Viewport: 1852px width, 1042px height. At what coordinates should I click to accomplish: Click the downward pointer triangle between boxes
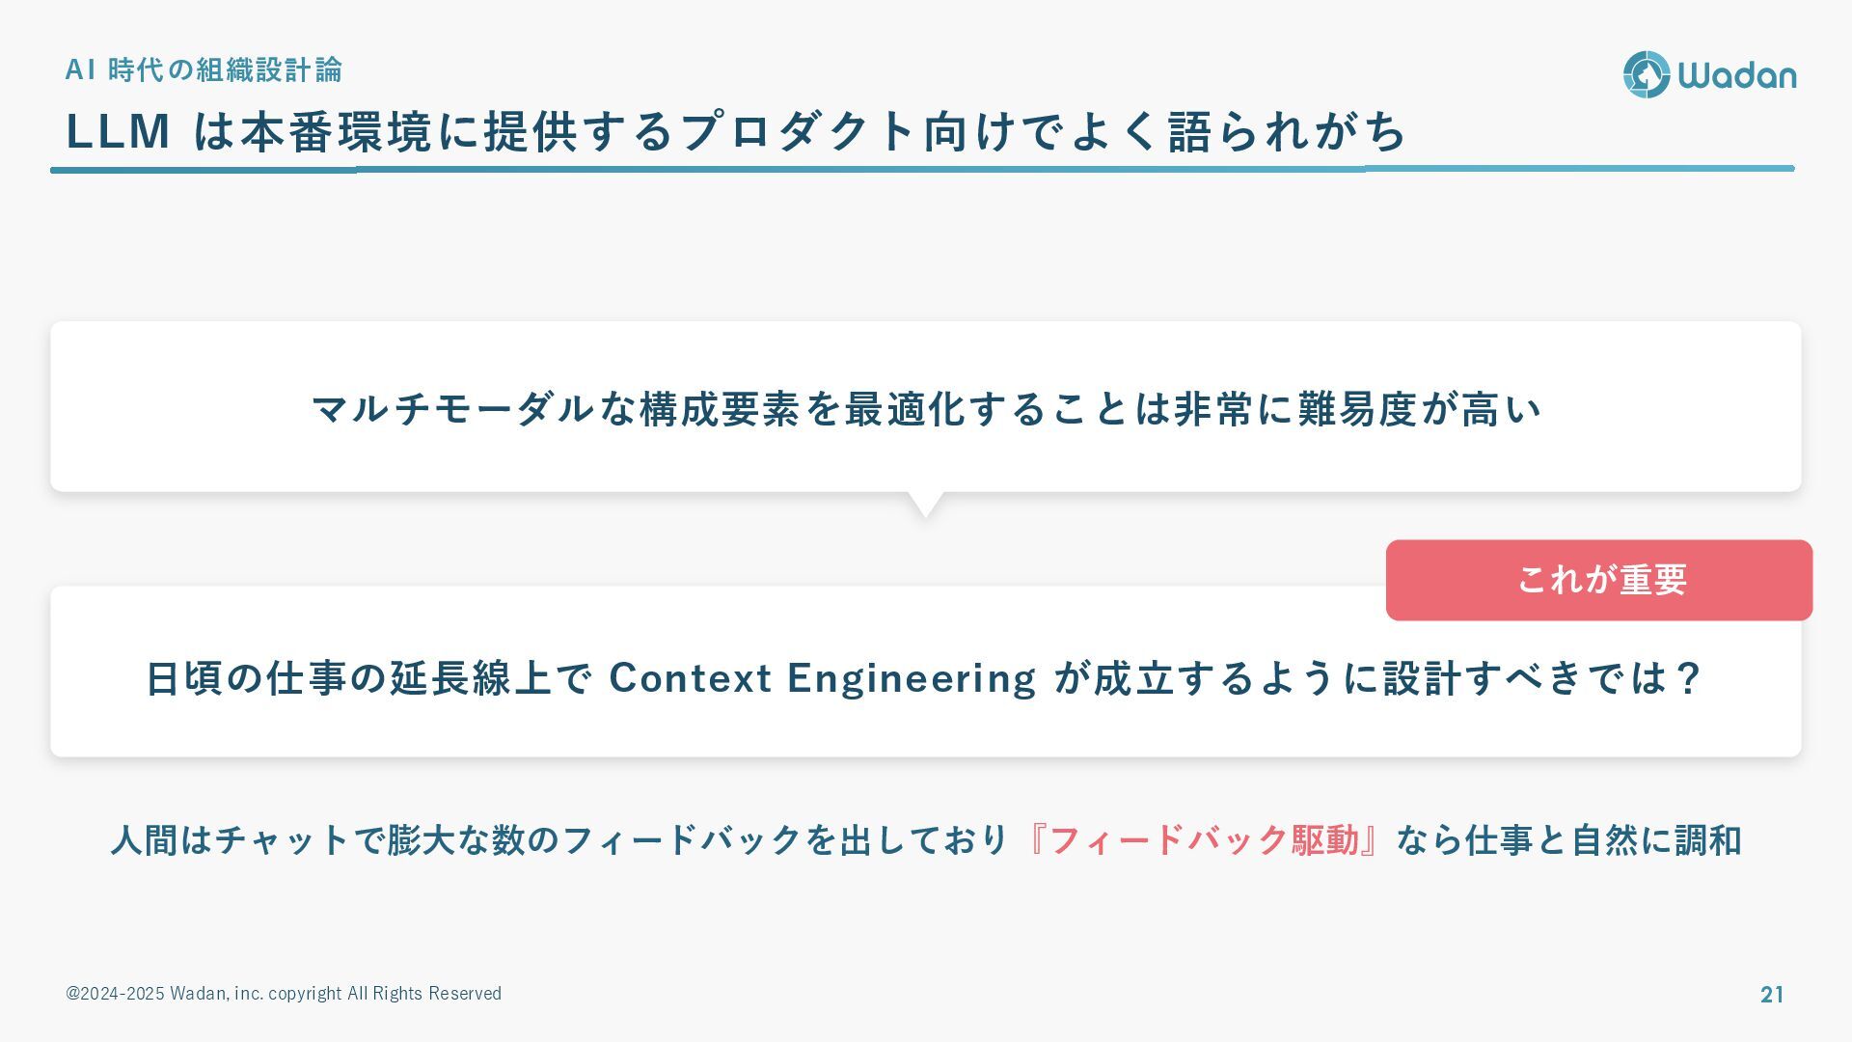coord(925,505)
